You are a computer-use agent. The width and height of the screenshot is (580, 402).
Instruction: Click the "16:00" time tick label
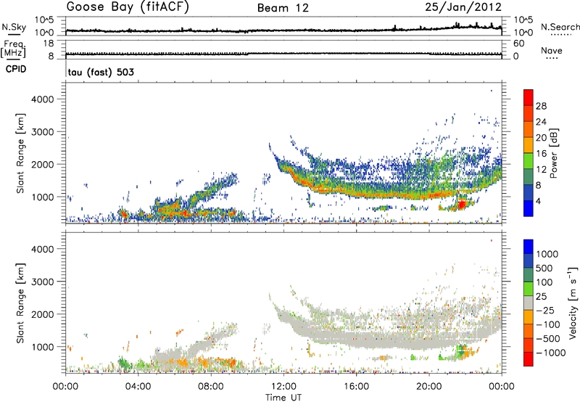tap(357, 387)
